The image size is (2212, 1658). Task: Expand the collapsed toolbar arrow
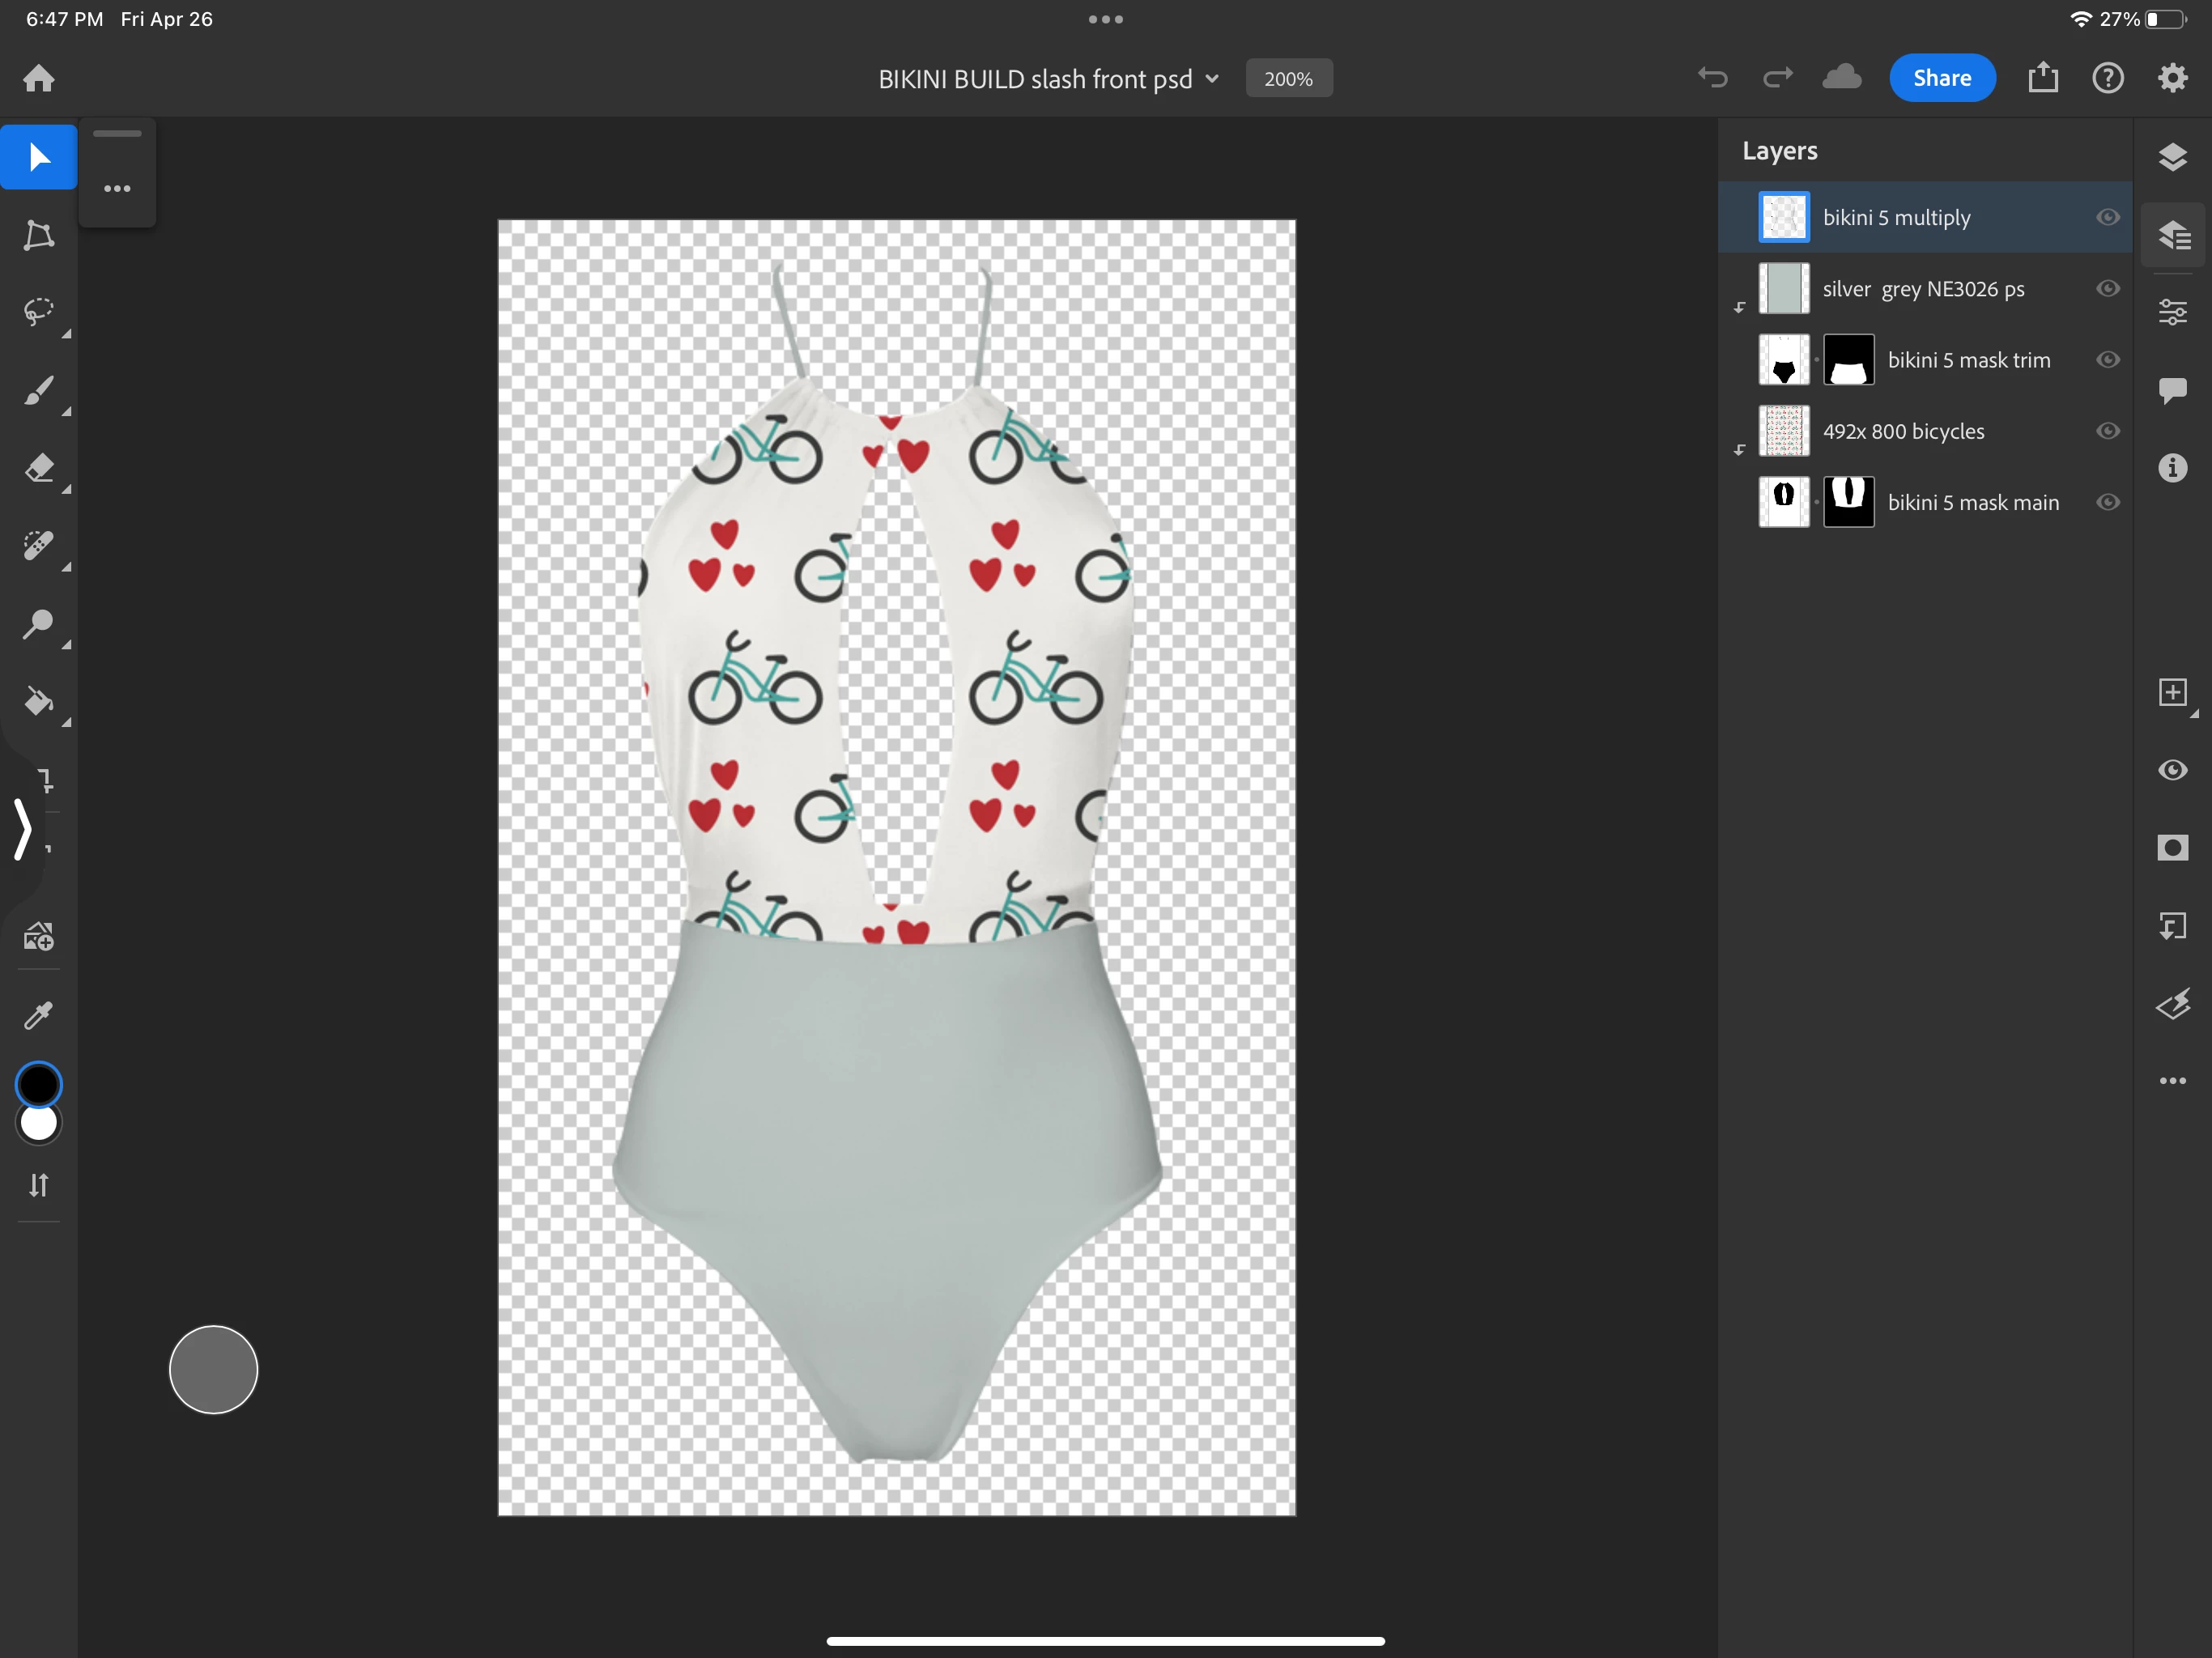[x=22, y=828]
